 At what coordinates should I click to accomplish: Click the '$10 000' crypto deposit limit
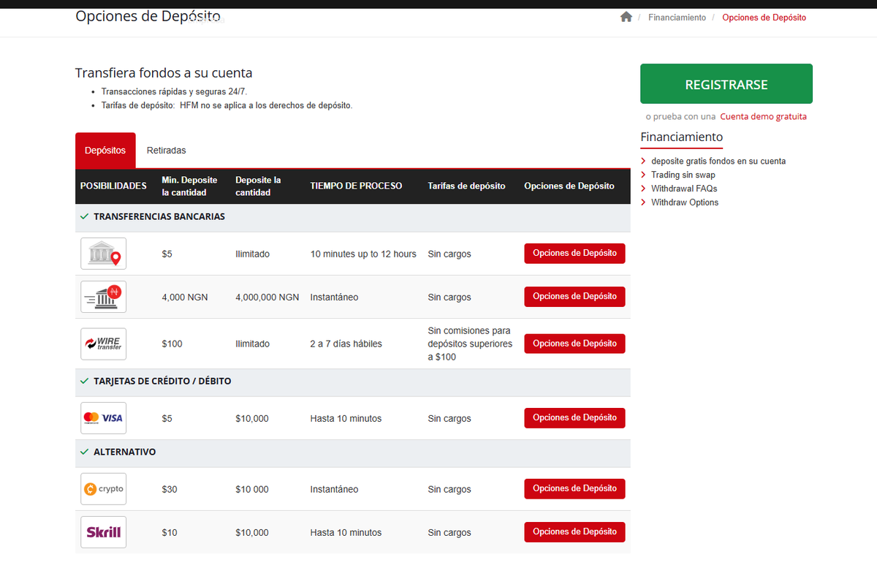click(x=252, y=490)
